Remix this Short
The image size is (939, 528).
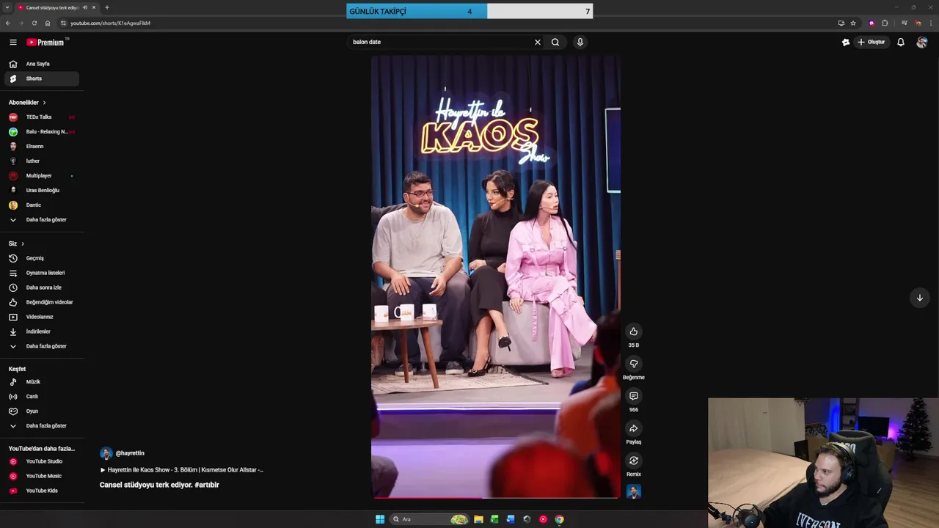click(x=634, y=461)
